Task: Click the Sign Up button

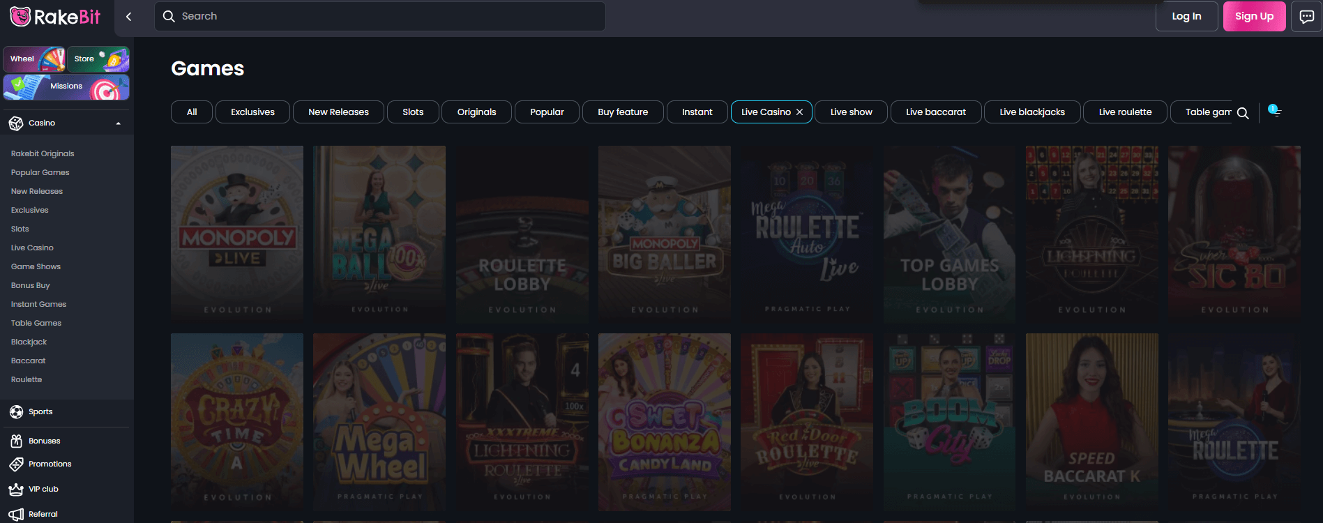Action: [1253, 17]
